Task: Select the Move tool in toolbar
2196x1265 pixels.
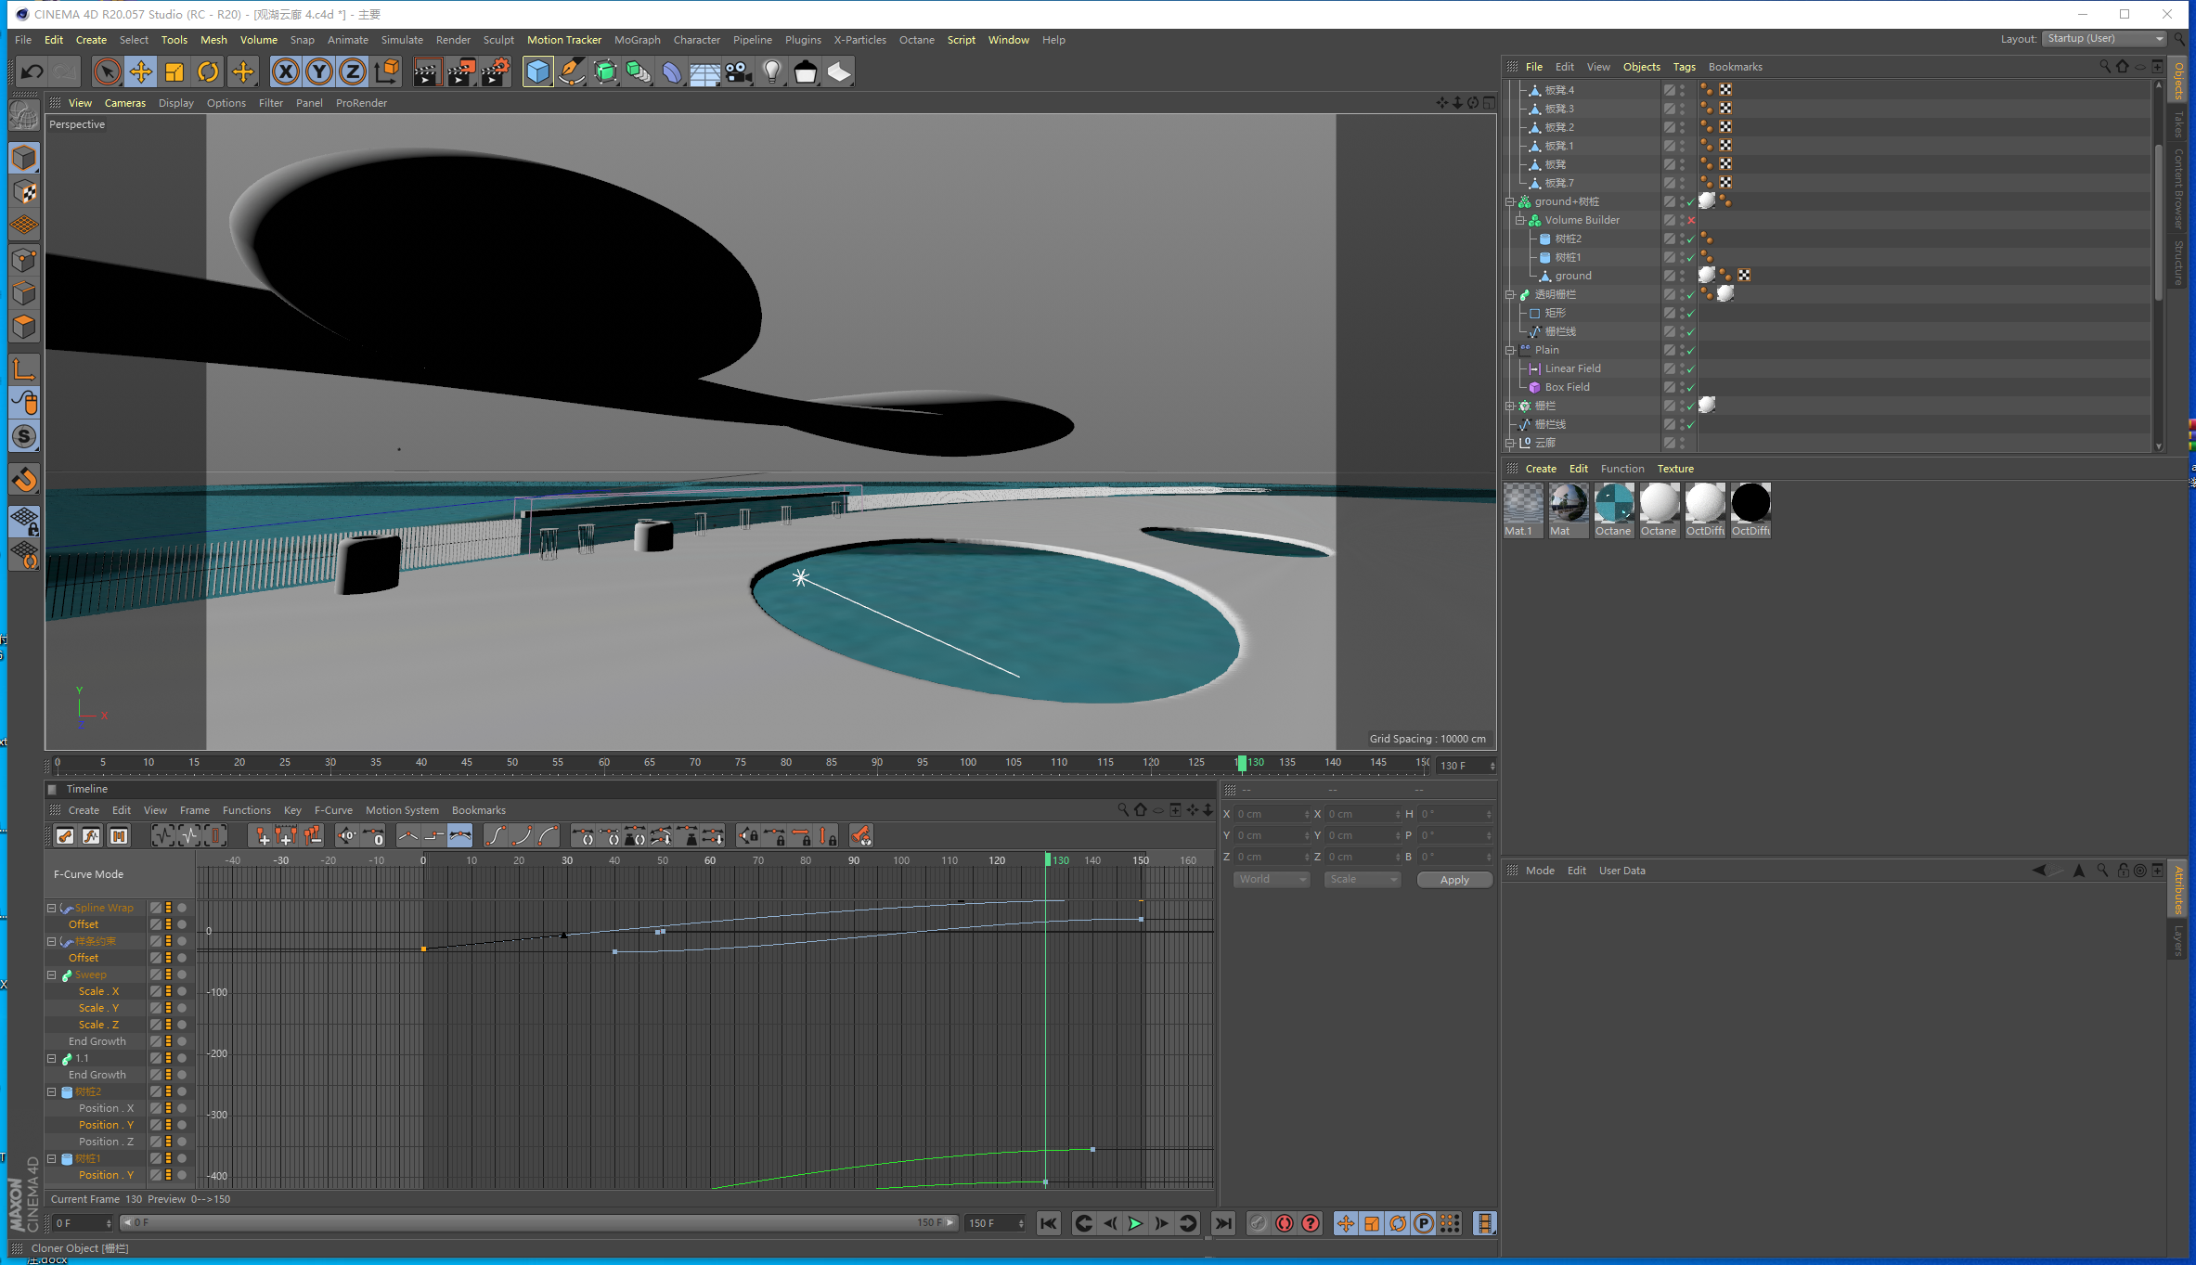Action: coord(140,71)
